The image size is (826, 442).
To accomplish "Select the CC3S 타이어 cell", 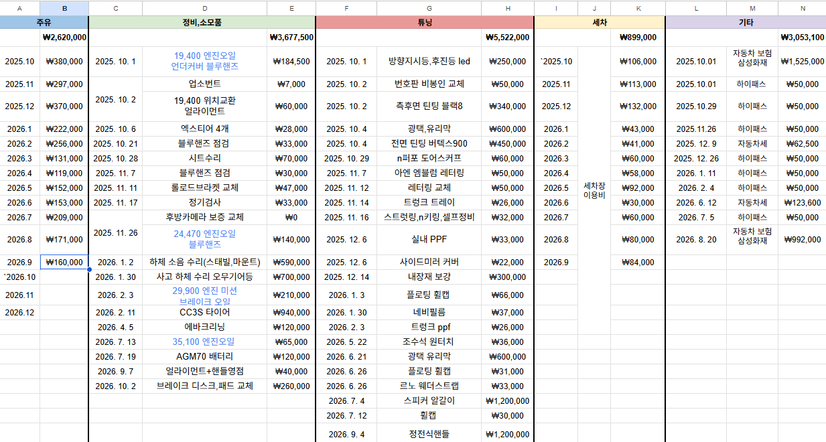I will (204, 312).
